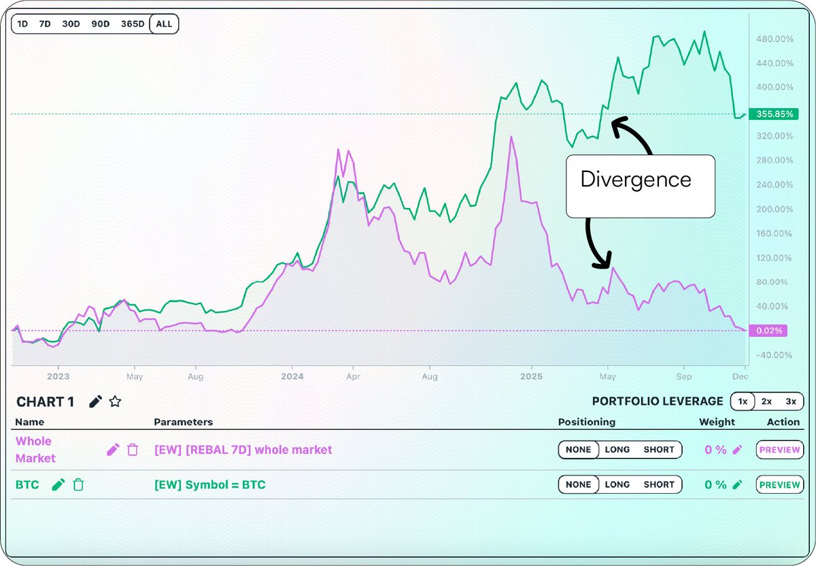Click the Parameters column header
816x566 pixels.
tap(183, 422)
